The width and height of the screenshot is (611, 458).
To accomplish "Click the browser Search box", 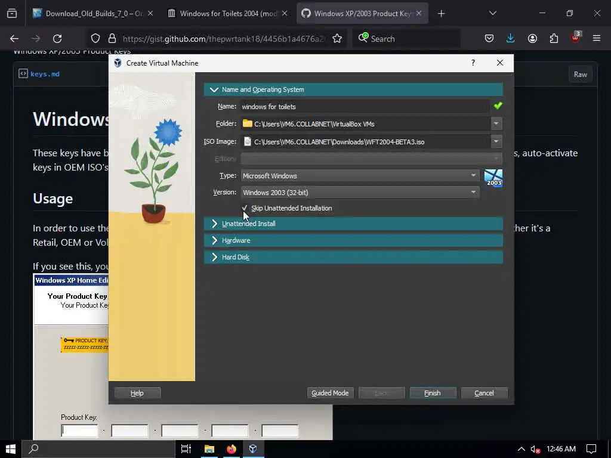I will [406, 39].
